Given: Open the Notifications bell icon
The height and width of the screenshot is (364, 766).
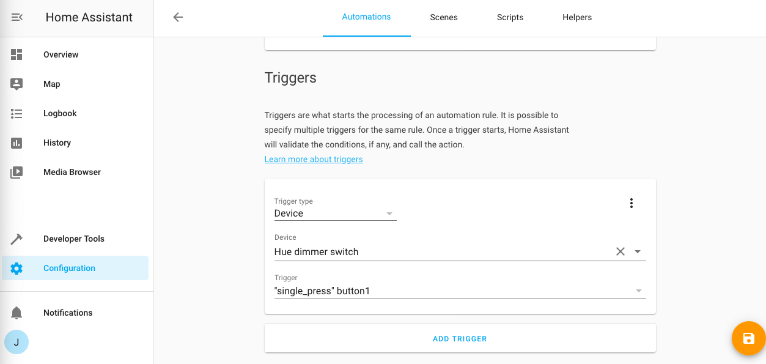Looking at the screenshot, I should [x=17, y=313].
